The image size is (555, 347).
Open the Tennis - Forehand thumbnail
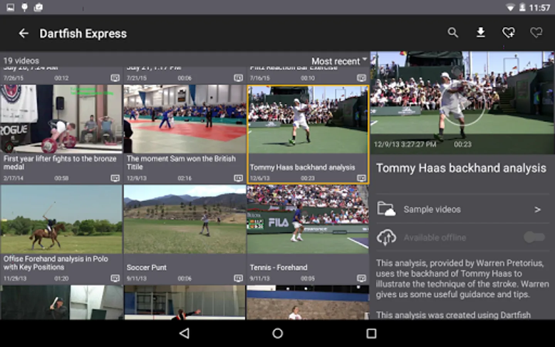point(308,219)
